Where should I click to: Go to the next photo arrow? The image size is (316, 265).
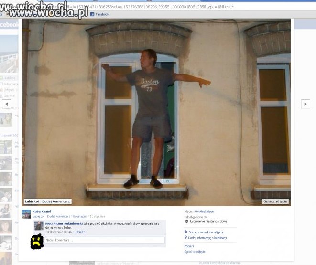(305, 104)
